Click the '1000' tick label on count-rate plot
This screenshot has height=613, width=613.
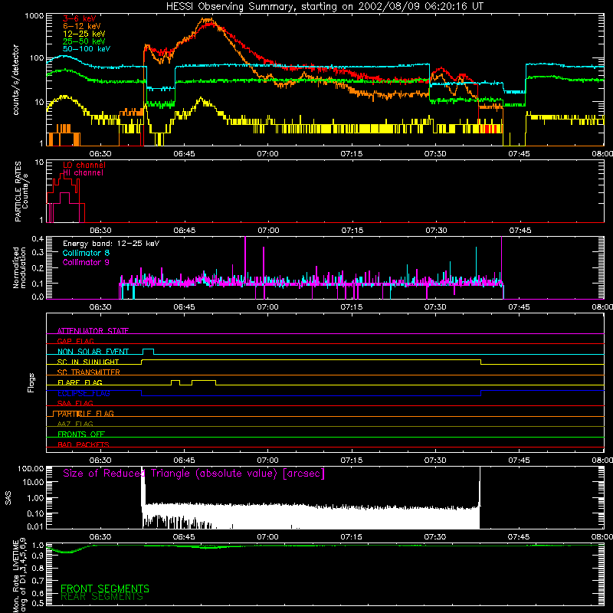(34, 16)
